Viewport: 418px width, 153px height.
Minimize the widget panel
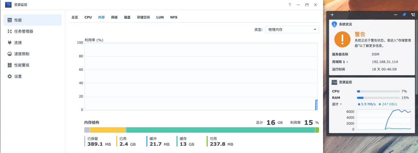click(x=396, y=15)
